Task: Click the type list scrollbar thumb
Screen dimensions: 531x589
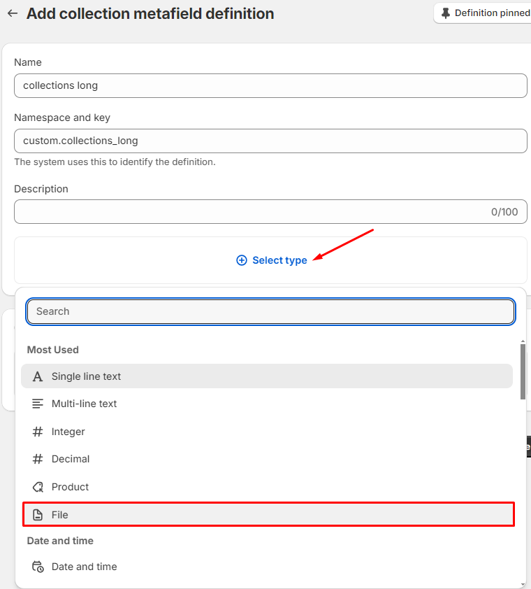Action: tap(523, 371)
